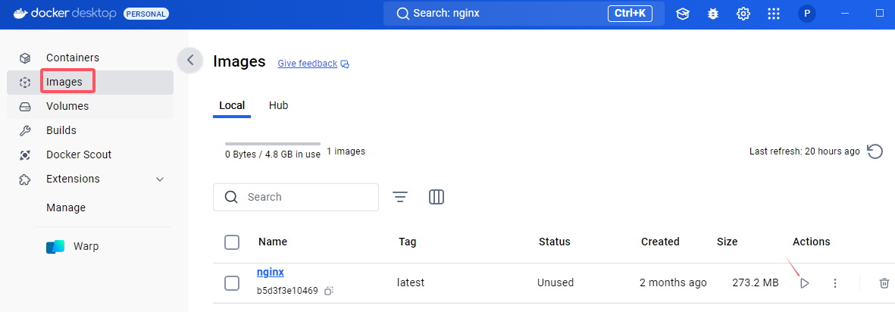Open the nginx row more actions menu
The height and width of the screenshot is (312, 895).
tap(835, 283)
